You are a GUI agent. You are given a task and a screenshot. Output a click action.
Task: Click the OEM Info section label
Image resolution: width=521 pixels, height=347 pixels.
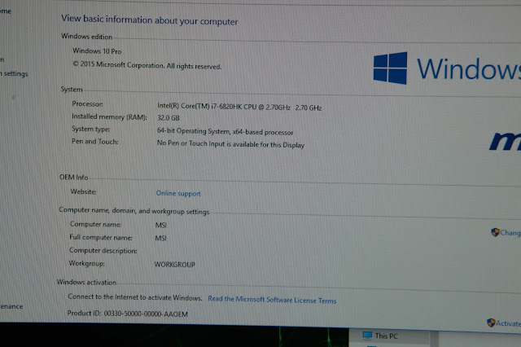pyautogui.click(x=74, y=177)
